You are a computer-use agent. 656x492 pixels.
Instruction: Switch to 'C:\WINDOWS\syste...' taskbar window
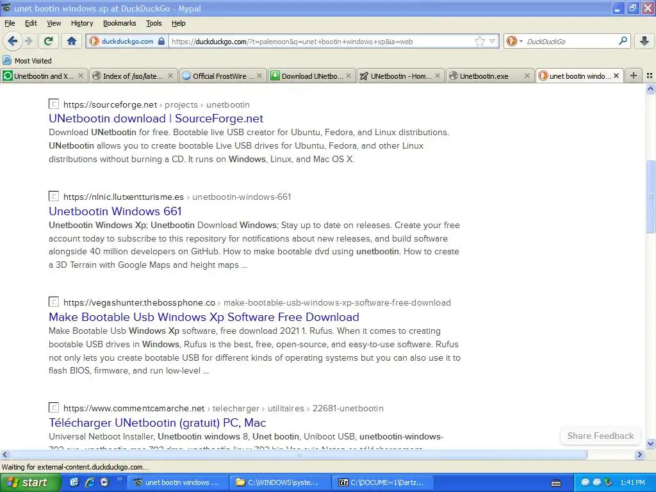coord(281,482)
